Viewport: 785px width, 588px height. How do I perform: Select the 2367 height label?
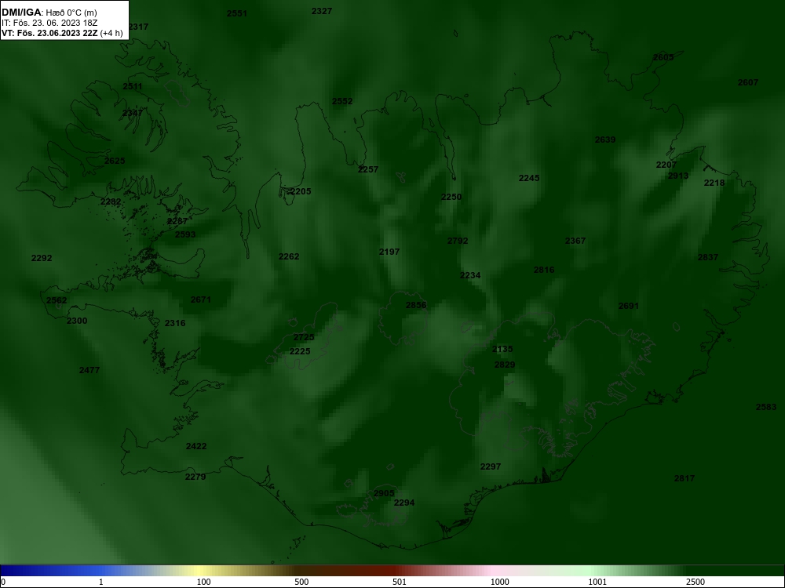tap(575, 241)
